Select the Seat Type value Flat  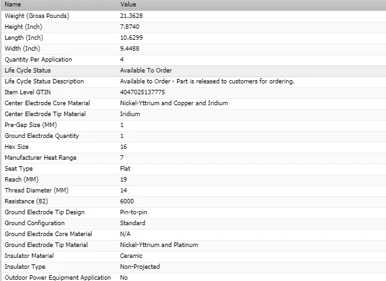125,169
